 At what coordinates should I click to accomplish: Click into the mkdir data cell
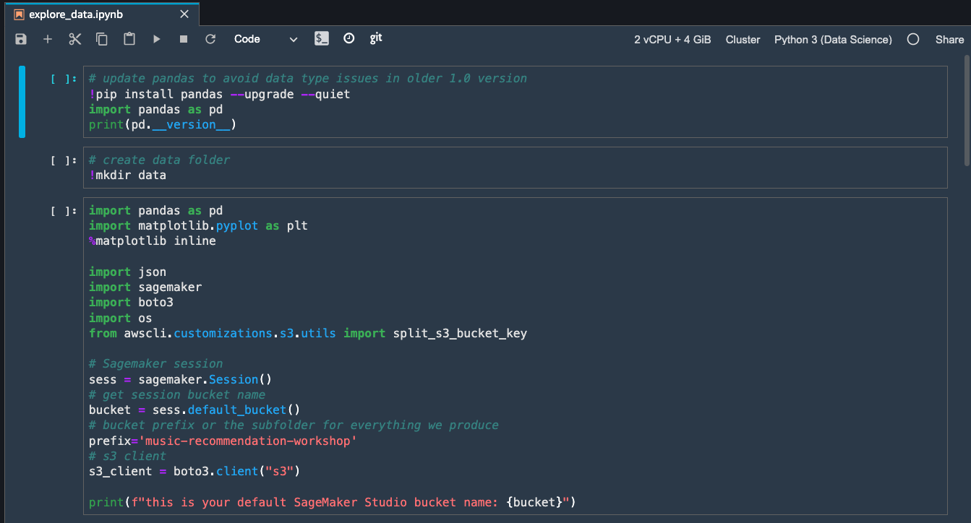[515, 168]
